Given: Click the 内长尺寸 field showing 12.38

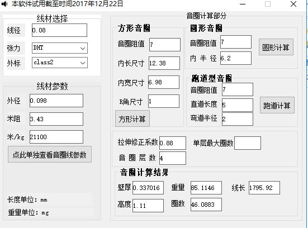Looking at the screenshot, I should pyautogui.click(x=164, y=63).
